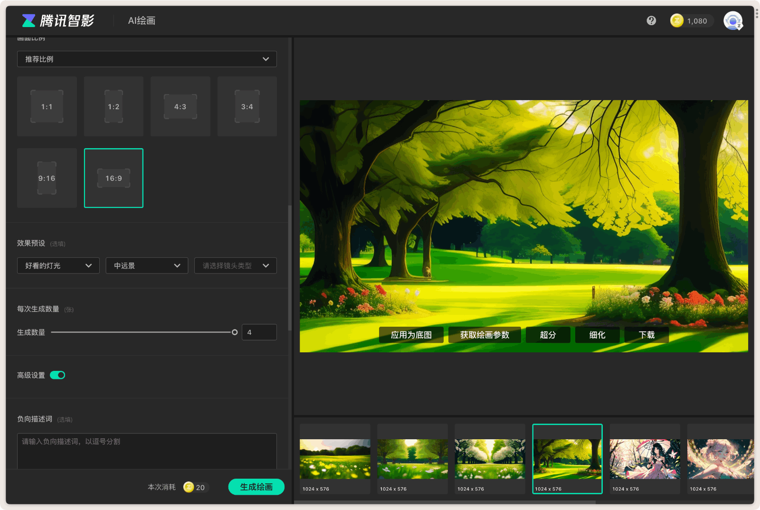The image size is (760, 510).
Task: Click 应用为底图 on the preview
Action: click(411, 335)
